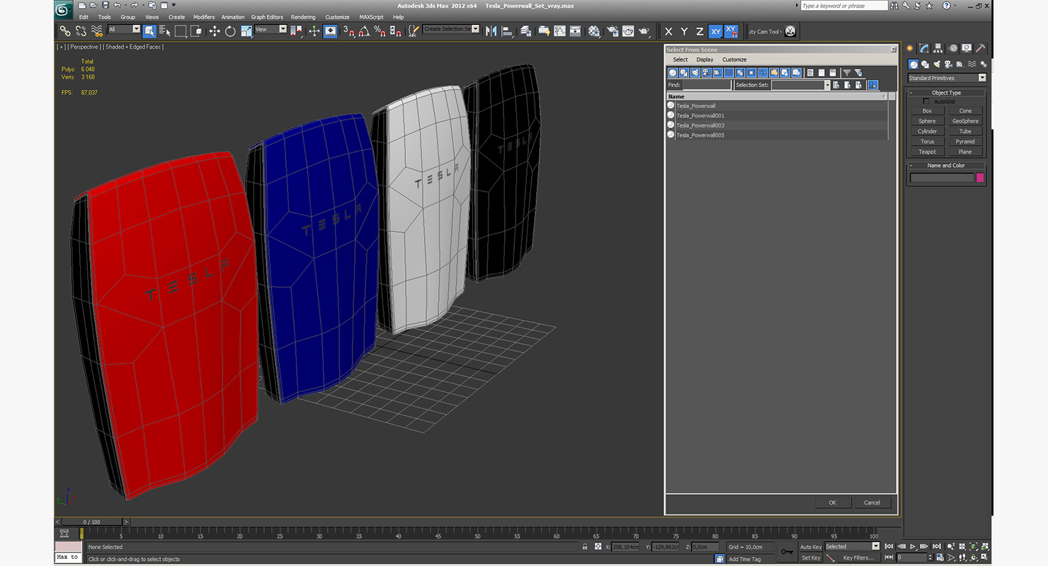Enable the AutoGrid checkbox
The width and height of the screenshot is (1048, 566).
tap(926, 101)
